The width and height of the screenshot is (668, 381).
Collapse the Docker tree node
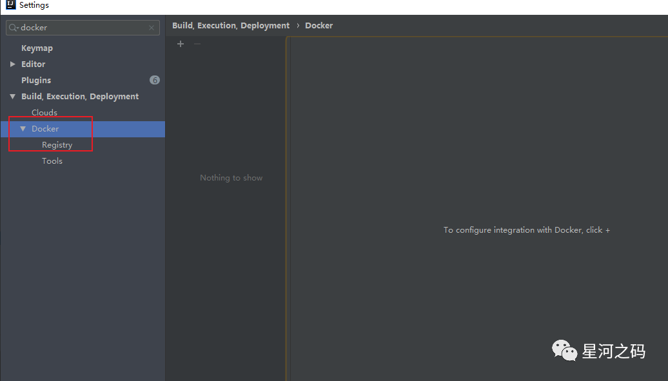pyautogui.click(x=23, y=129)
